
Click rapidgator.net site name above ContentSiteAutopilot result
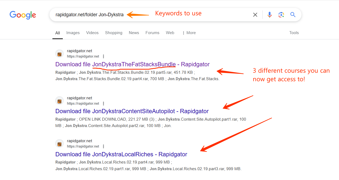[x=80, y=98]
